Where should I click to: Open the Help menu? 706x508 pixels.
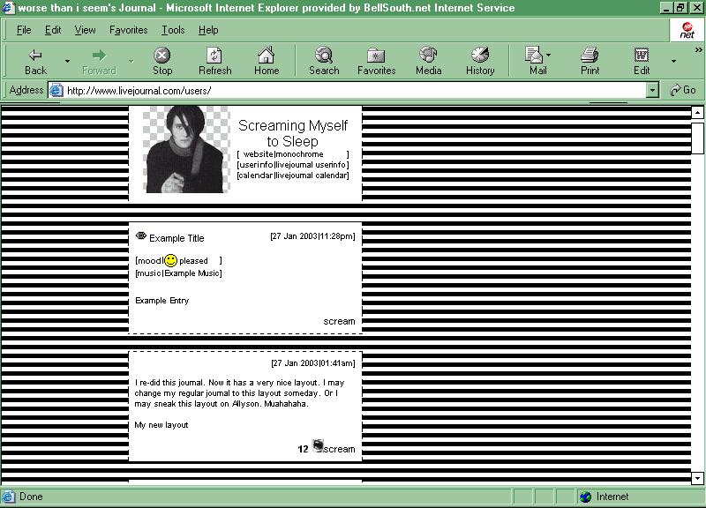click(208, 30)
